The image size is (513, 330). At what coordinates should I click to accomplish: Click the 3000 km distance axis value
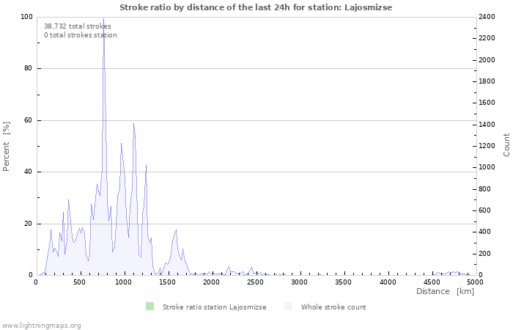click(x=299, y=282)
